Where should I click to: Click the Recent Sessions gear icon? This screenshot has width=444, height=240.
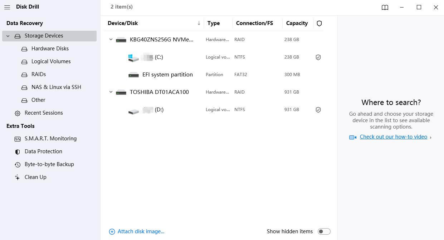(x=18, y=113)
